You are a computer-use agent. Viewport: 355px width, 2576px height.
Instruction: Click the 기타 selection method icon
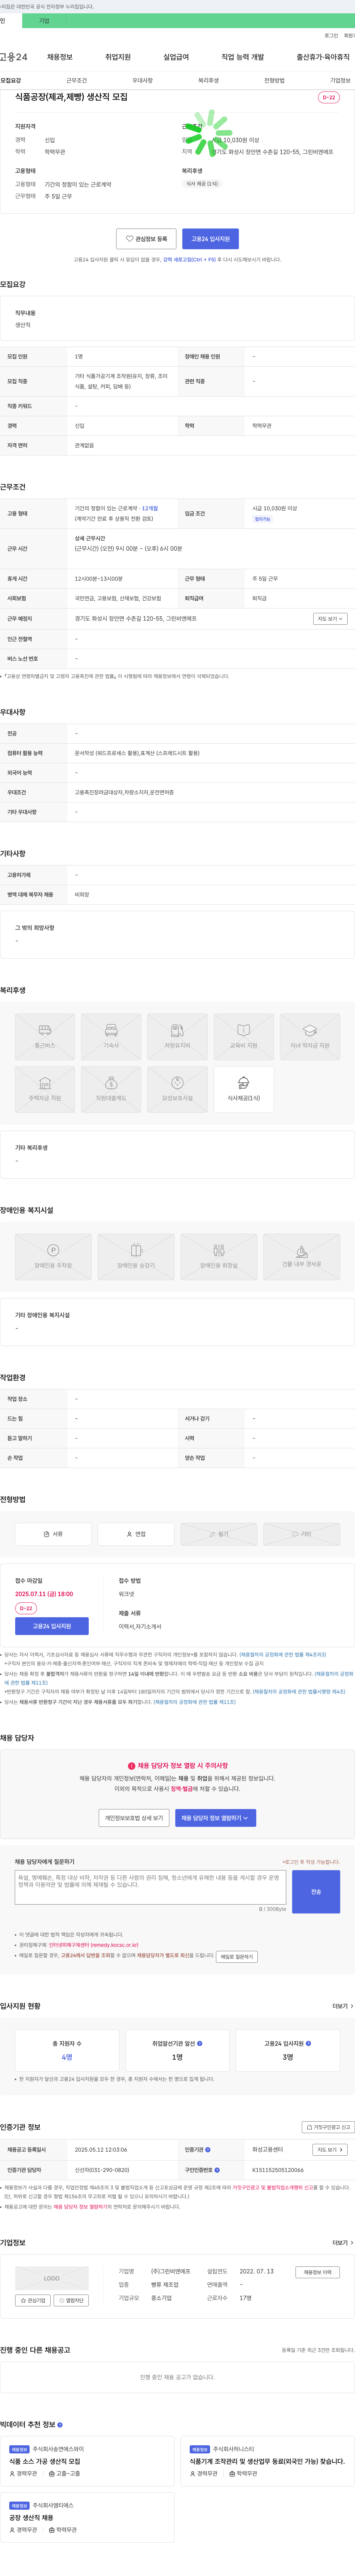click(295, 1534)
